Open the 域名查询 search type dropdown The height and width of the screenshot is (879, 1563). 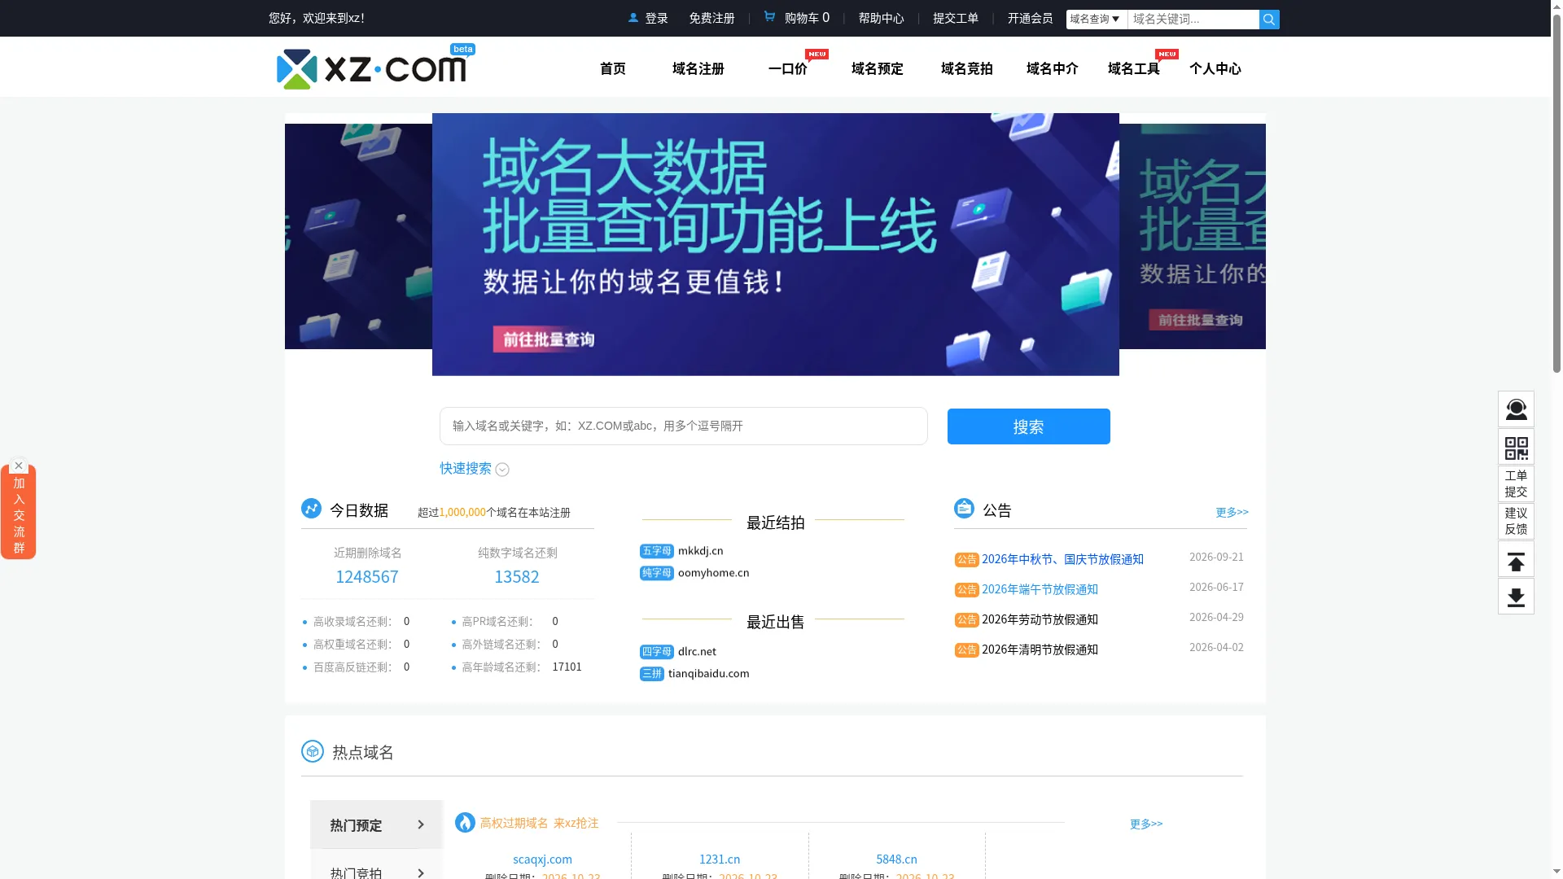[x=1096, y=20]
